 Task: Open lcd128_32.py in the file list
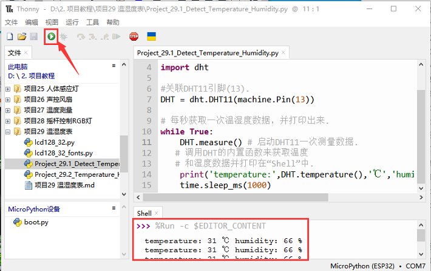58,142
